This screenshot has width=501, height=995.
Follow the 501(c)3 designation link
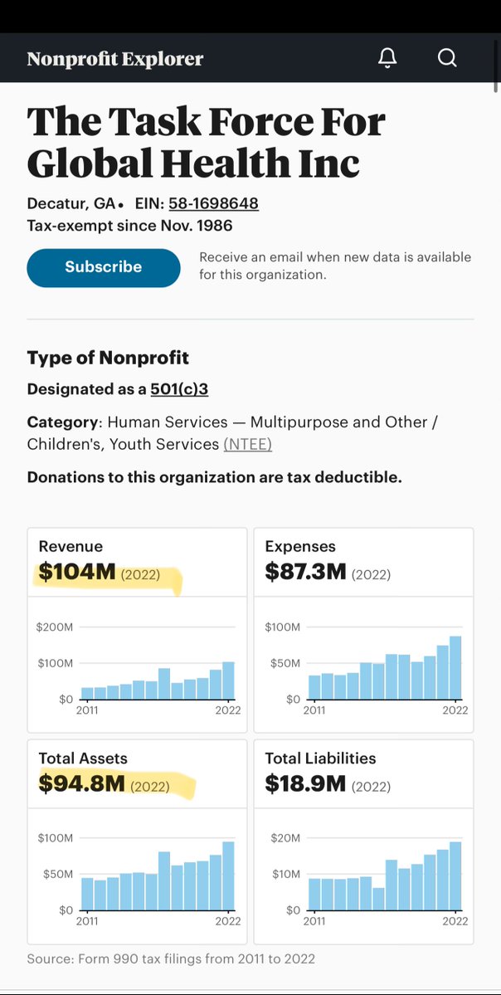[179, 389]
